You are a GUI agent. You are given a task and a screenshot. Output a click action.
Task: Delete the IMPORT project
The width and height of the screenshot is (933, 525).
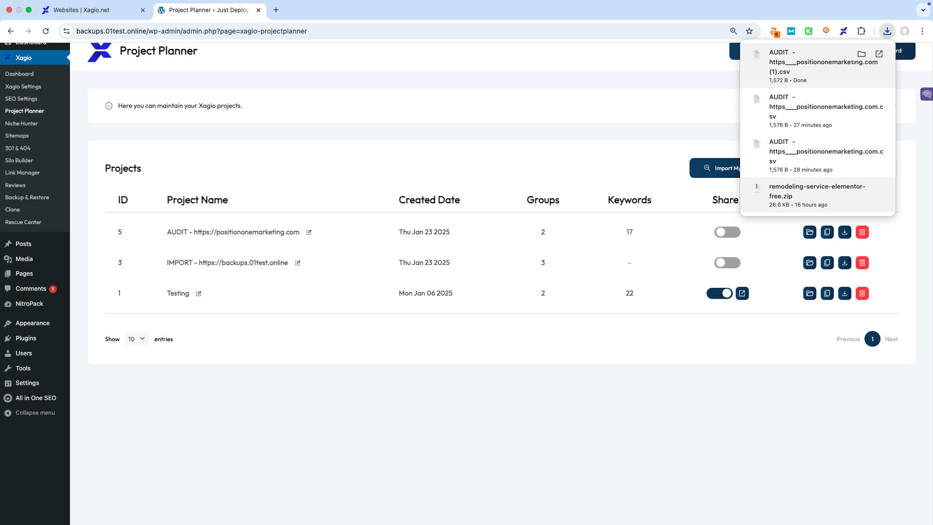(x=862, y=262)
